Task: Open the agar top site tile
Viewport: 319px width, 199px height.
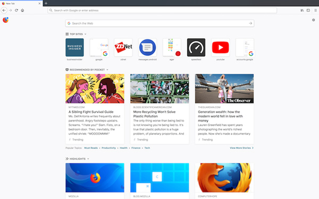Action: coord(172,47)
